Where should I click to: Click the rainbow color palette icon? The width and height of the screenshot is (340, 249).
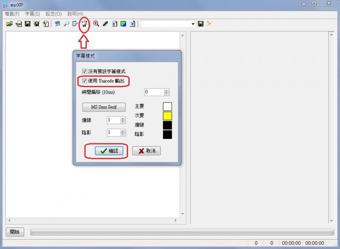pos(123,24)
